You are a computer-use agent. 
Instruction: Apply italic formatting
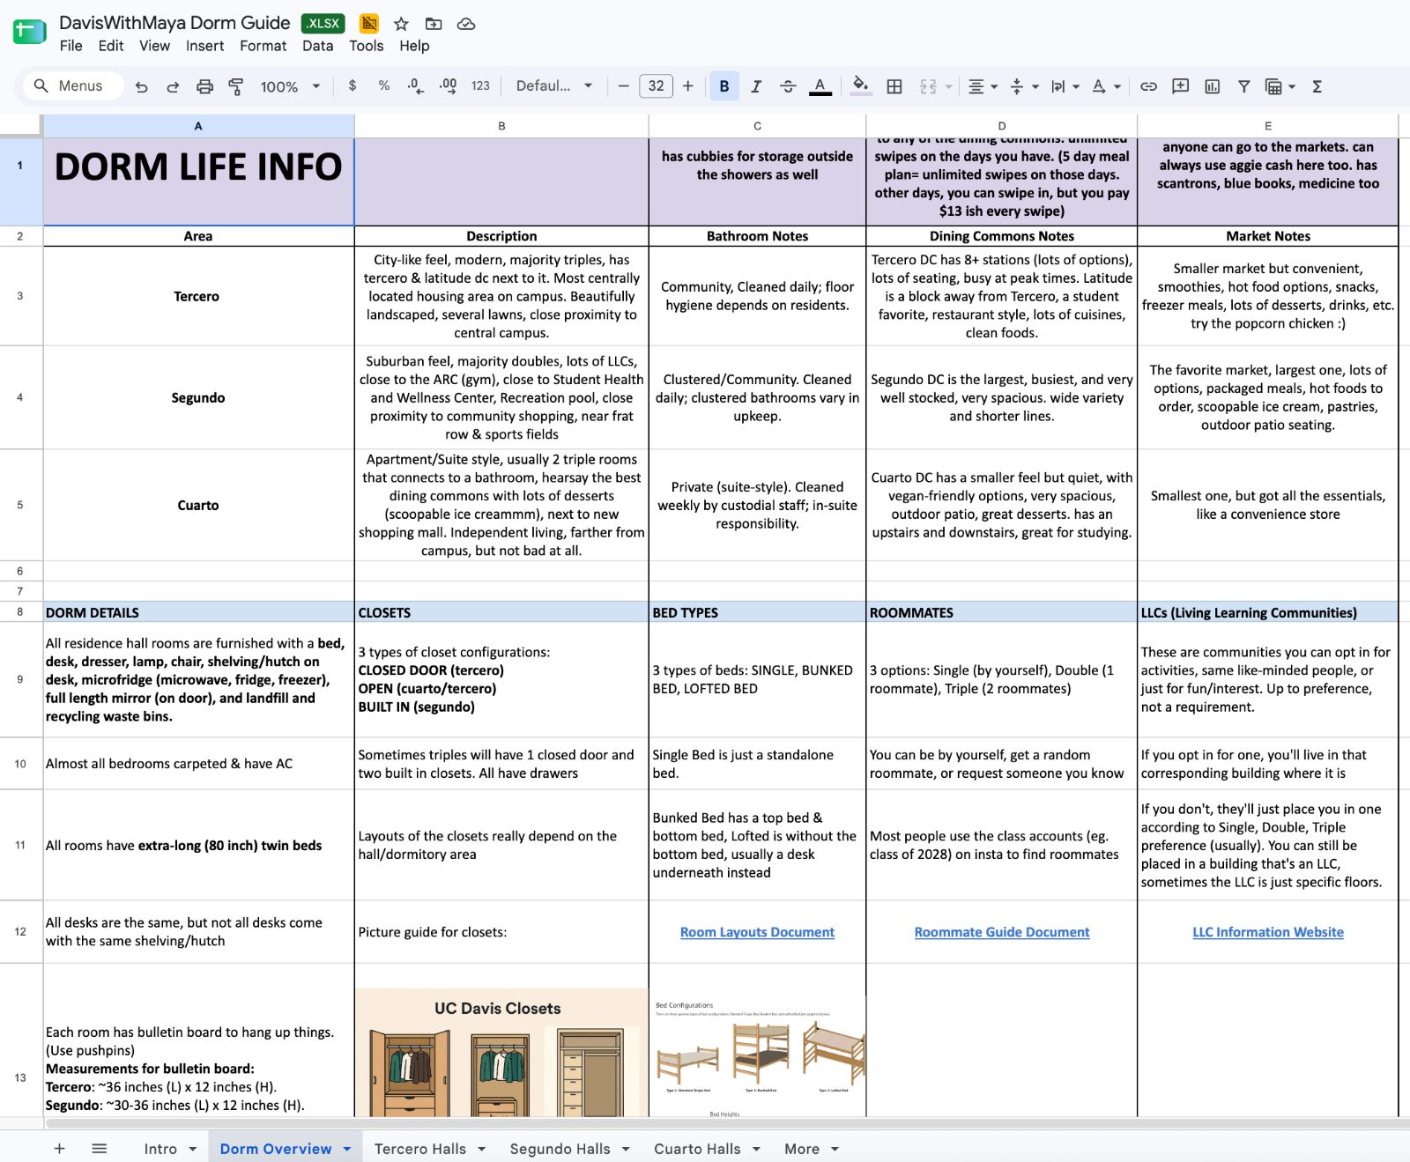coord(756,85)
